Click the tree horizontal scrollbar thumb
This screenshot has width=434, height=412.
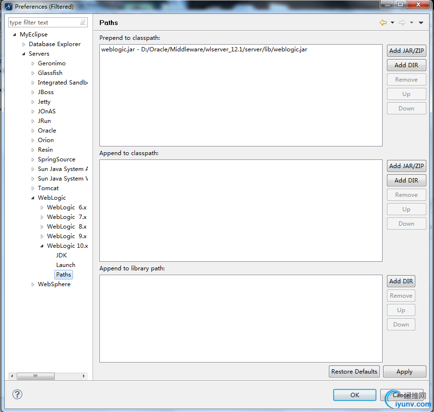[x=36, y=376]
